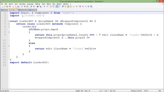The image size is (164, 92).
Task: Run macro multiple times toolbar icon
Action: pyautogui.click(x=88, y=7)
